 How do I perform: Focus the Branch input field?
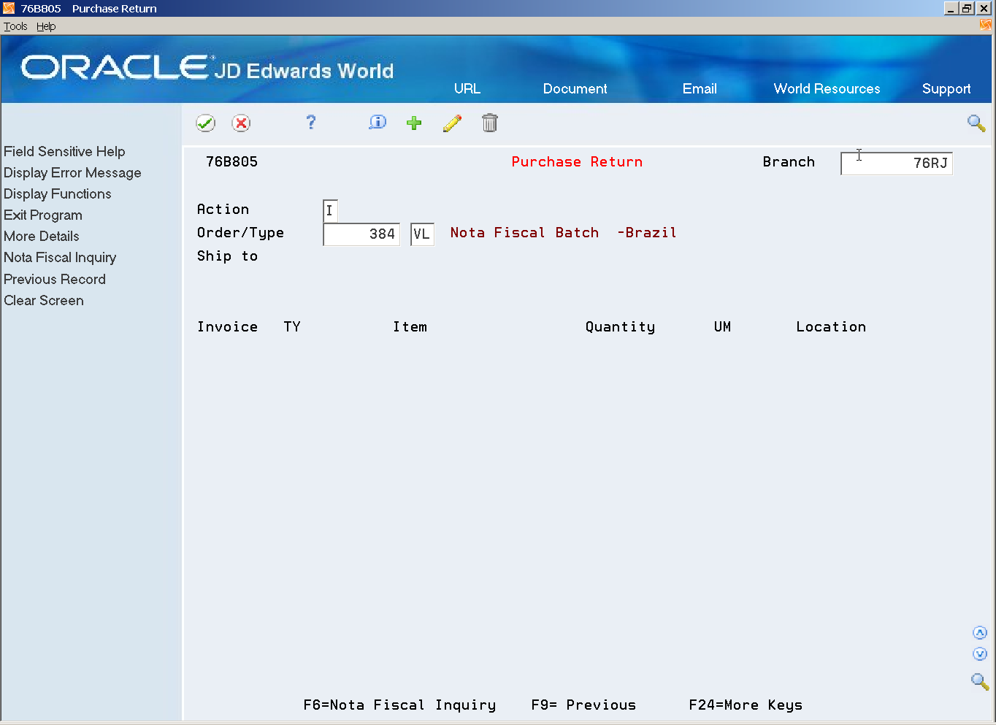(x=897, y=163)
